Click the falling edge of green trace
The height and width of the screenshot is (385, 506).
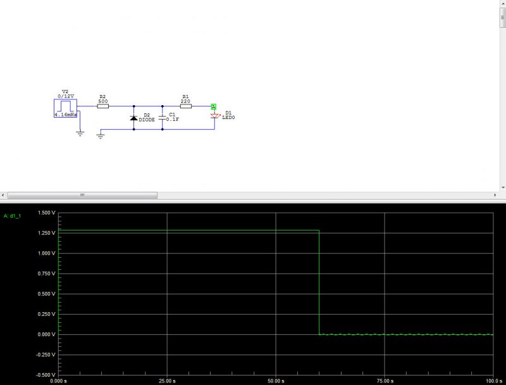click(x=319, y=282)
